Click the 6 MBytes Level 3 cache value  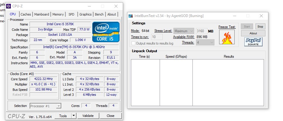pyautogui.click(x=90, y=95)
